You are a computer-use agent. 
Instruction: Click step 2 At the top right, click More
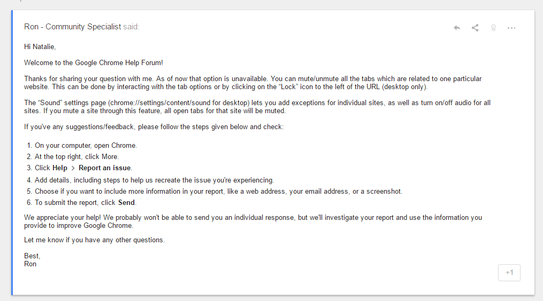pyautogui.click(x=77, y=156)
